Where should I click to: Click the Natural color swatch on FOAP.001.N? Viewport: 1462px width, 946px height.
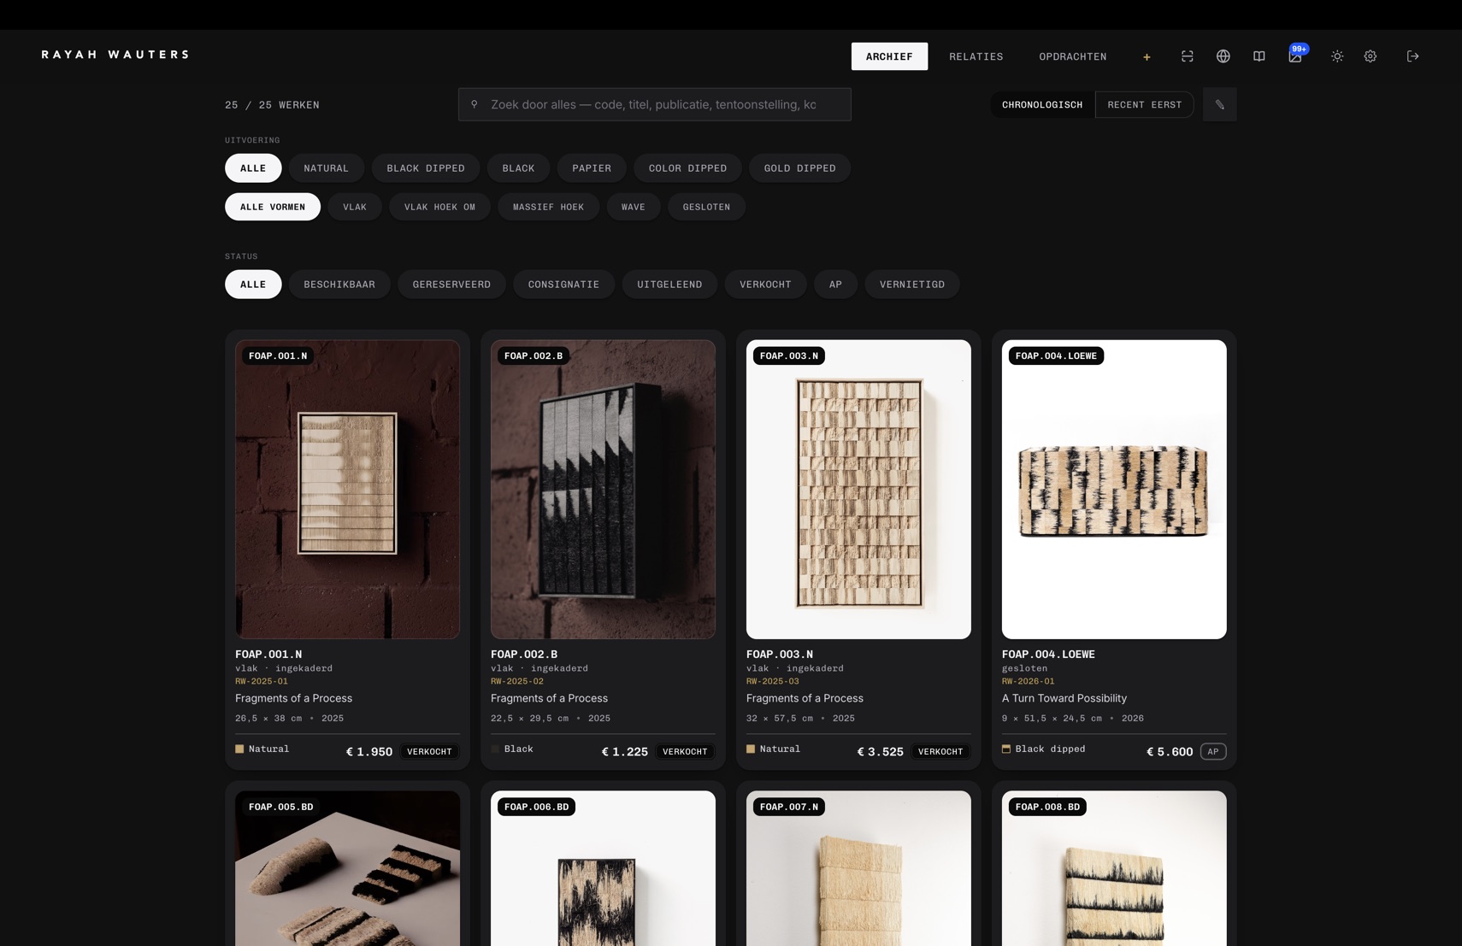tap(239, 749)
